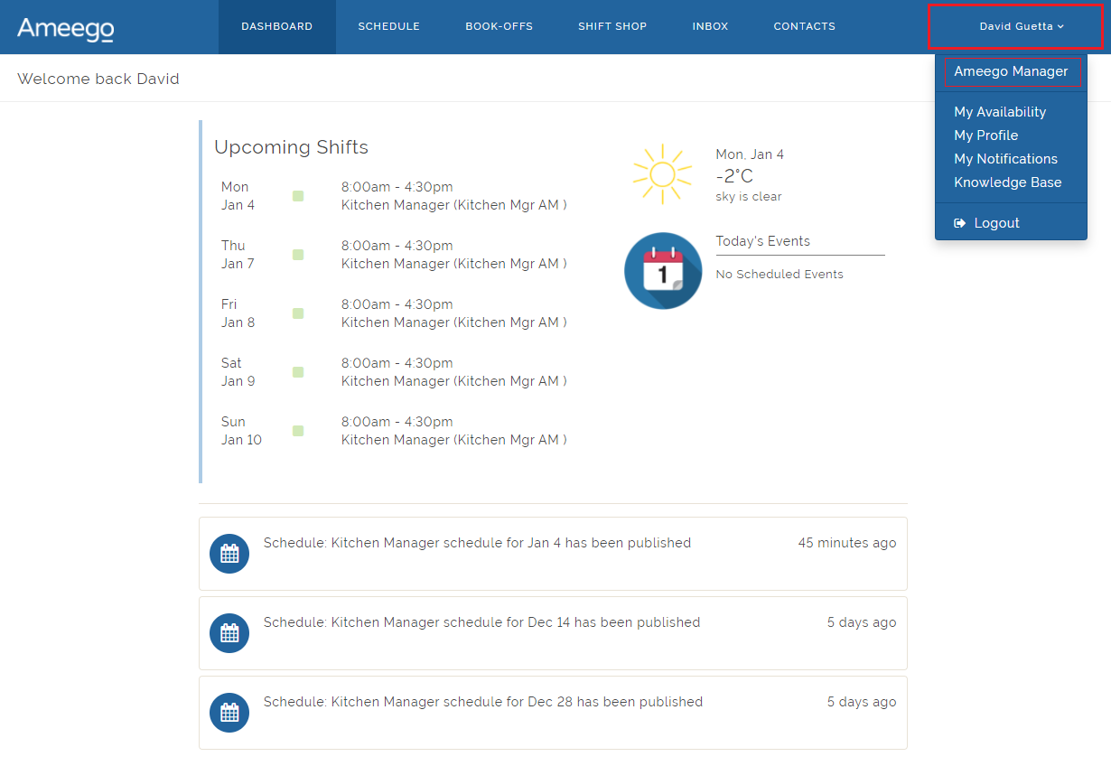The image size is (1111, 766).
Task: Open the Book-offs section
Action: click(499, 26)
